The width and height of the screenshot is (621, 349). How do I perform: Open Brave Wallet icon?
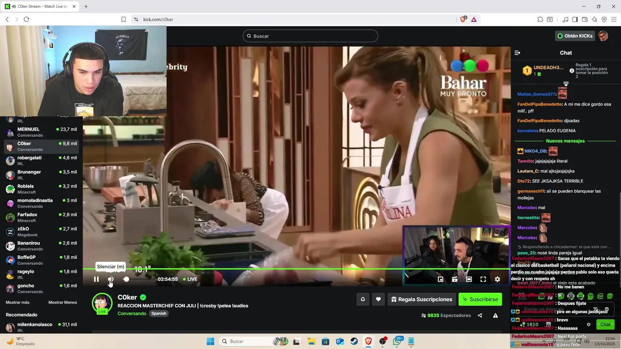pos(585,19)
